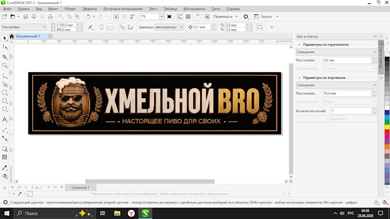
Task: Open vertical Смещение mode dropdown
Action: 336,85
